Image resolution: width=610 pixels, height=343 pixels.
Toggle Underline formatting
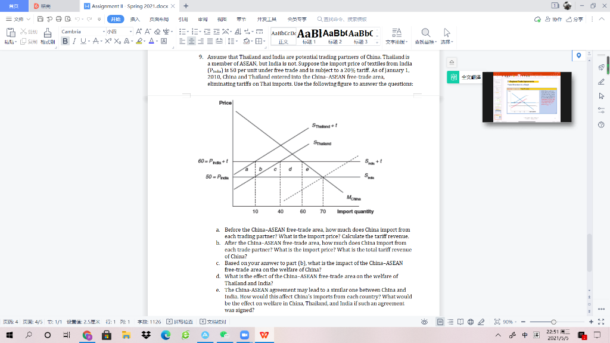(x=83, y=41)
